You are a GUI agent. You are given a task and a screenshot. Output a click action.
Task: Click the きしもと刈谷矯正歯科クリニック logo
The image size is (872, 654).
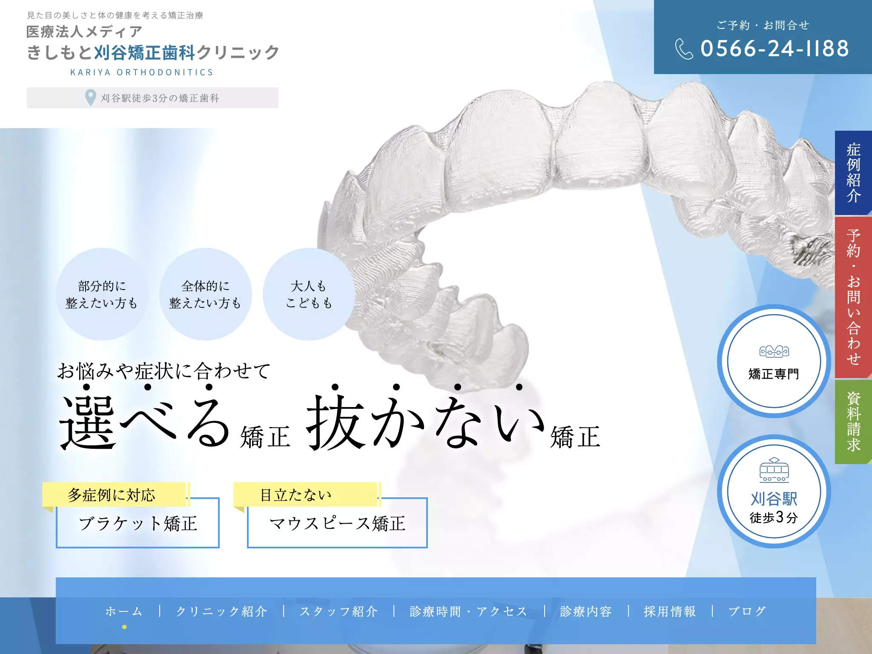153,52
